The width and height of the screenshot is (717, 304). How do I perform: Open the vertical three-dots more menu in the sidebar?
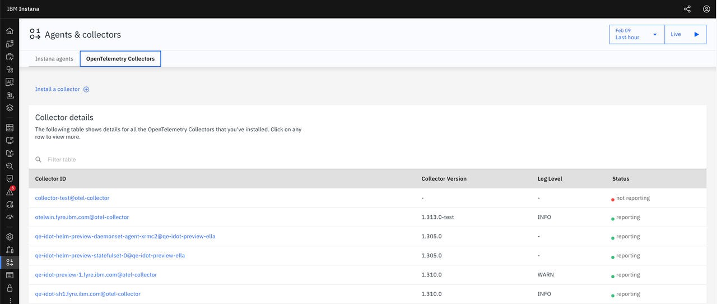pyautogui.click(x=10, y=300)
